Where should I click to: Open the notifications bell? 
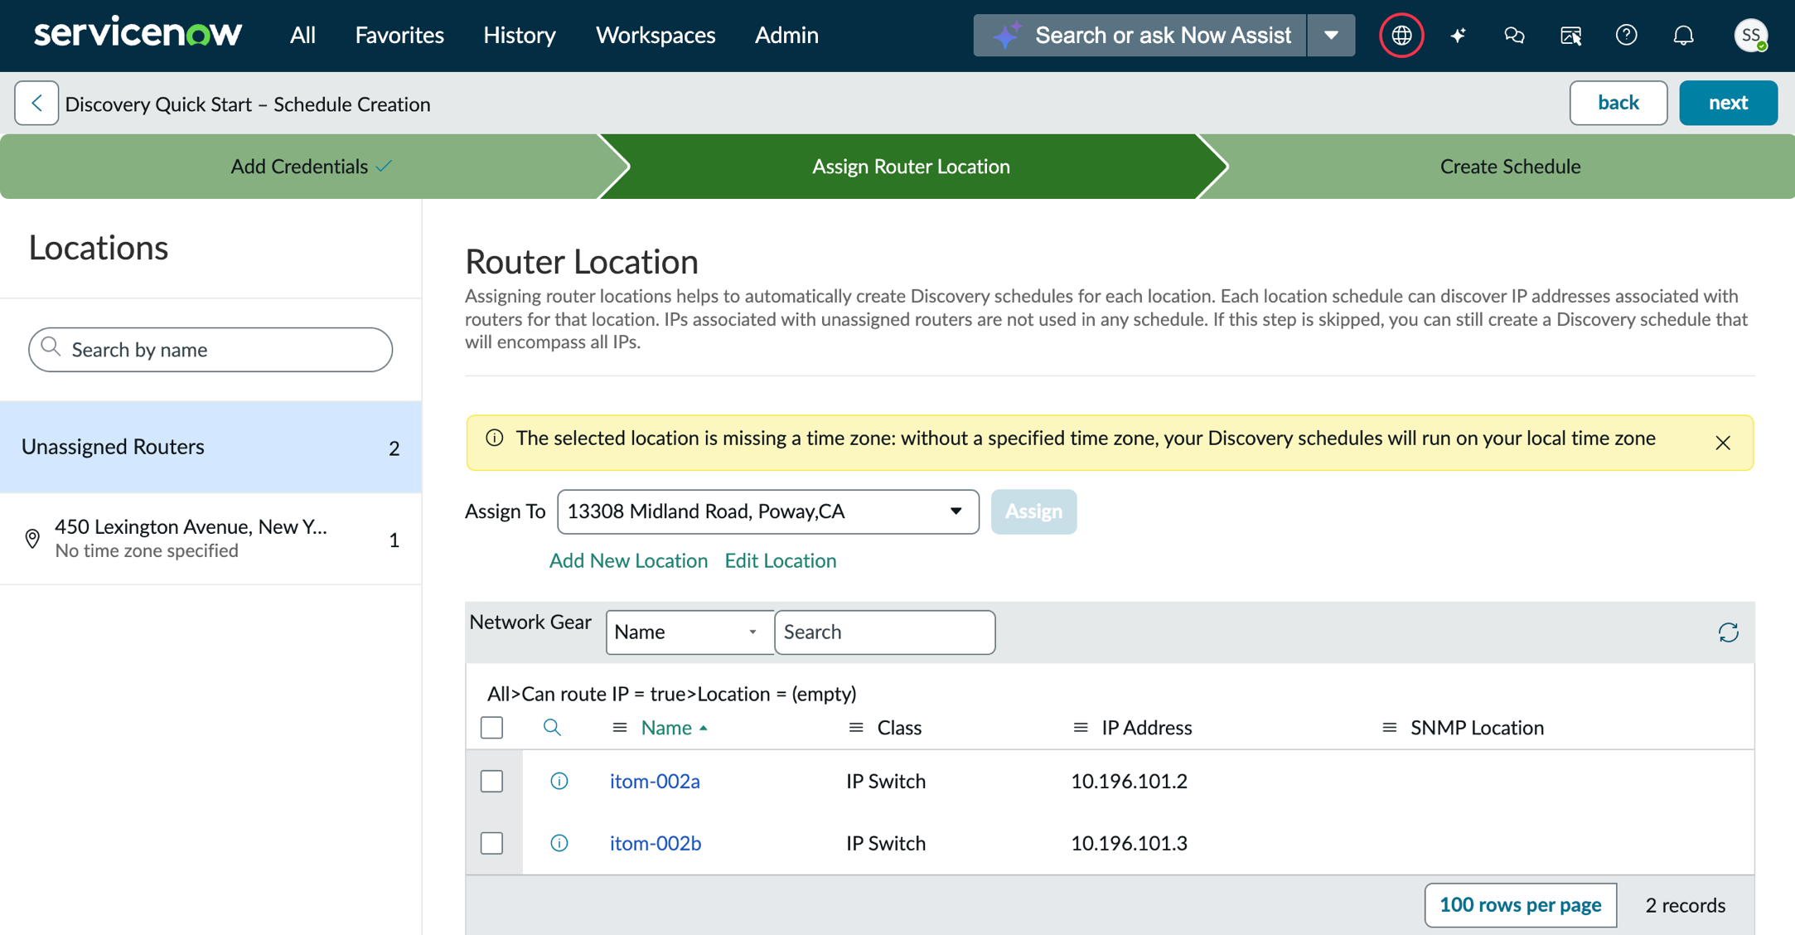(x=1683, y=36)
